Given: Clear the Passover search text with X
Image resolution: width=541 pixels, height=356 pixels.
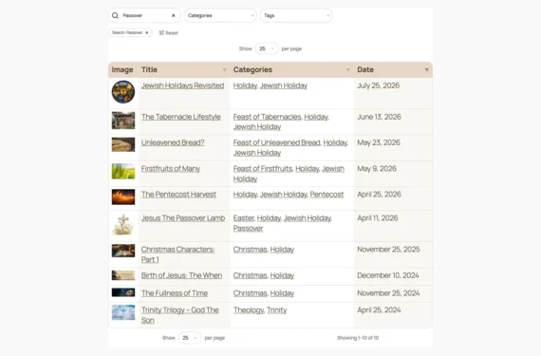Looking at the screenshot, I should tap(174, 15).
